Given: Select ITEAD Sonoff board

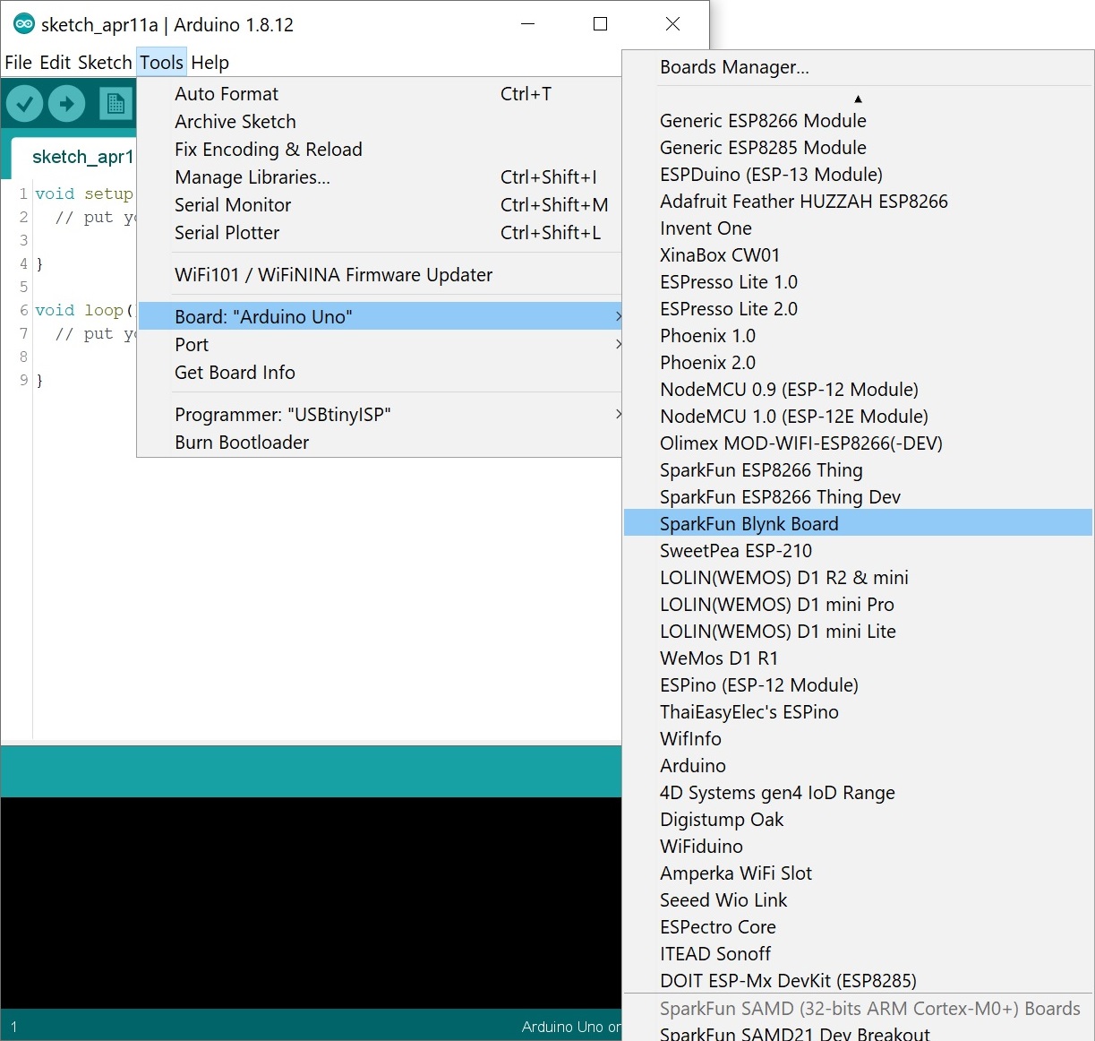Looking at the screenshot, I should point(858,954).
